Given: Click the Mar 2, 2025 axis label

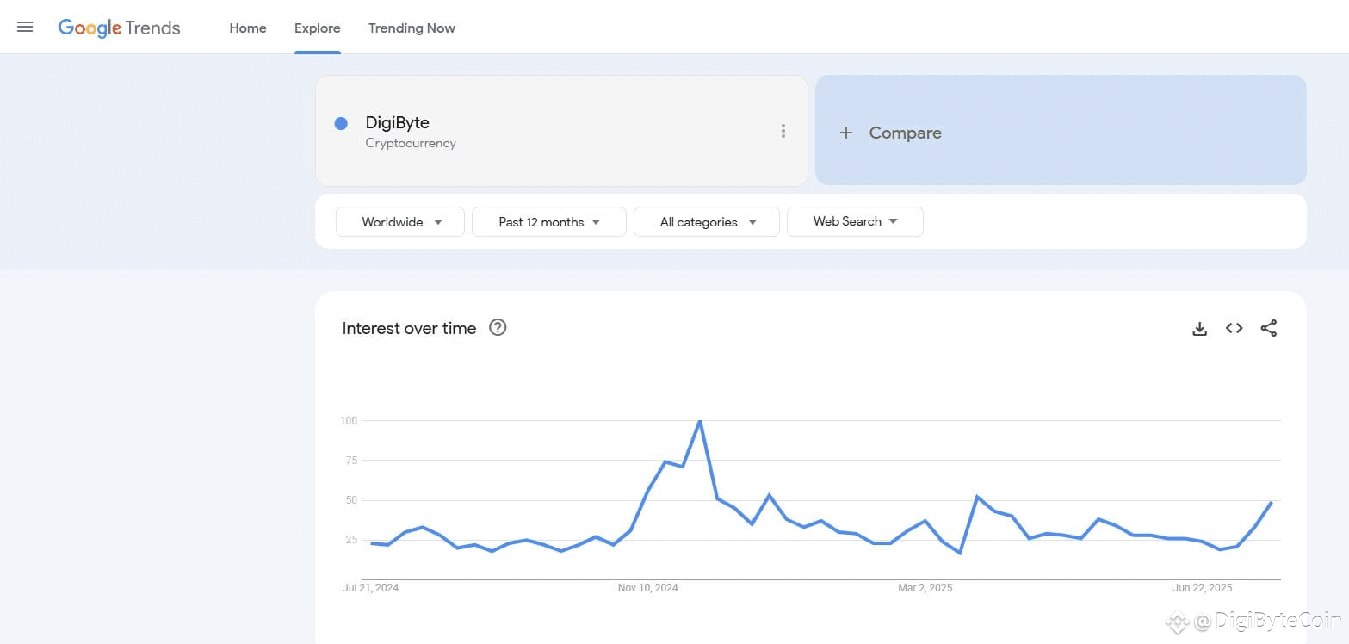Looking at the screenshot, I should (x=925, y=588).
